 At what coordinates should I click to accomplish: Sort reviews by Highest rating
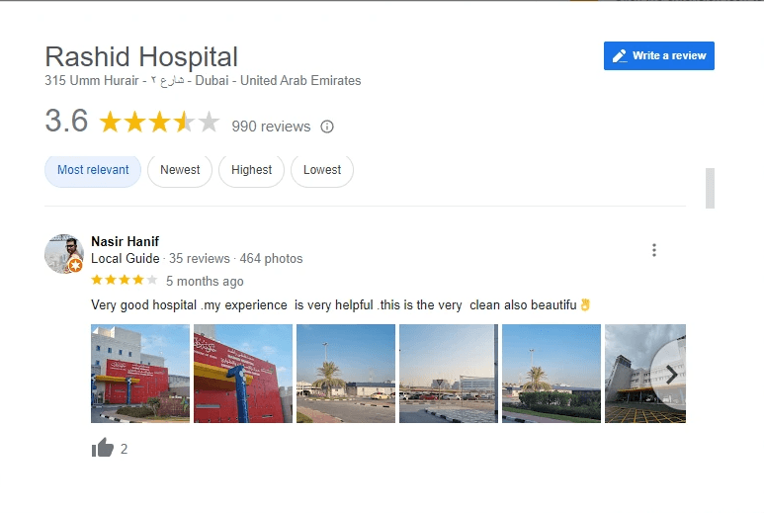[251, 170]
